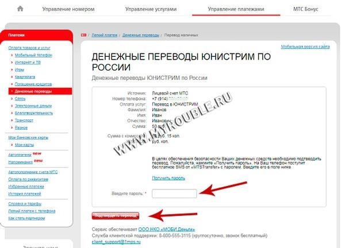Click Получить пароль link
The image size is (345, 248).
click(168, 178)
